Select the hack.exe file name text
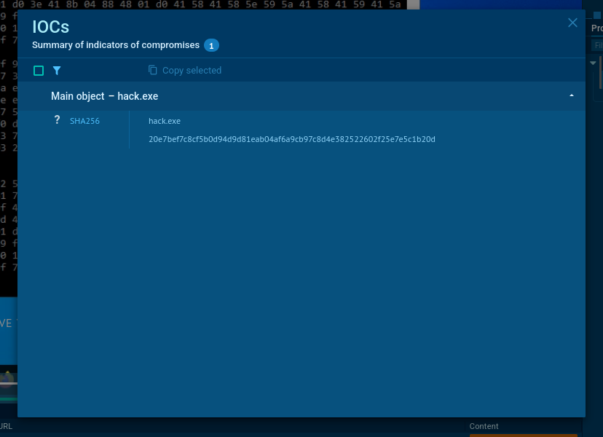The height and width of the screenshot is (437, 603). (x=165, y=121)
